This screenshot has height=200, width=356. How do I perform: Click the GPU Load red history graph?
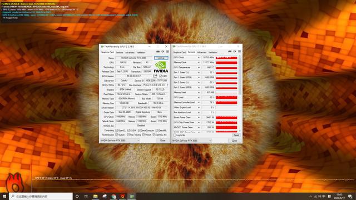[x=226, y=98]
